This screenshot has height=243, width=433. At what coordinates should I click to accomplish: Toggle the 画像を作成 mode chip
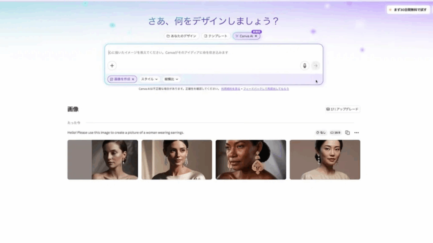120,79
